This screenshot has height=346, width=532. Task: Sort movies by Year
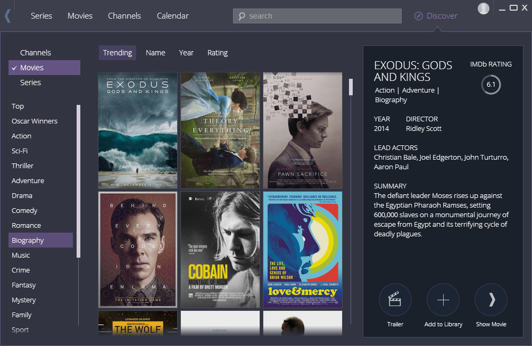(x=186, y=53)
